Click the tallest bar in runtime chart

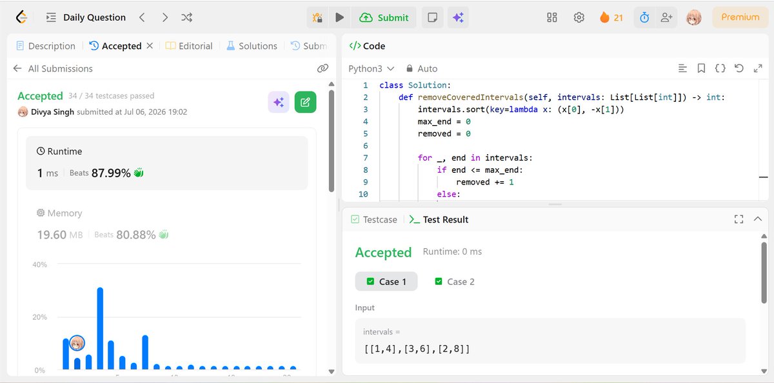click(x=100, y=328)
